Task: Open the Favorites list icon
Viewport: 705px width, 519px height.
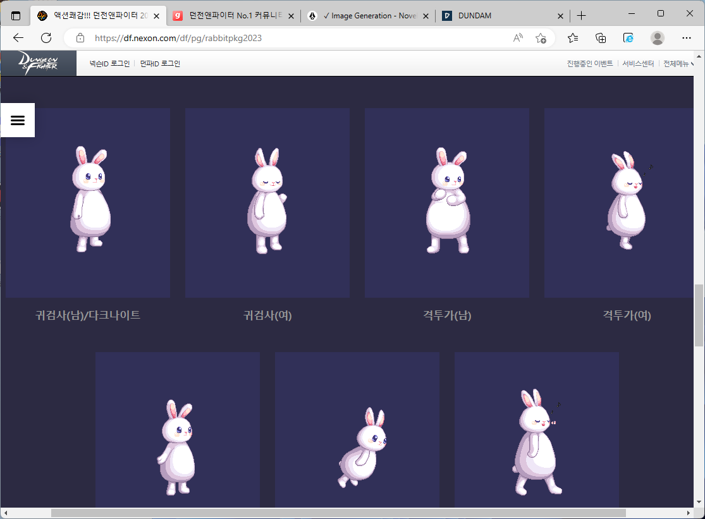Action: 573,38
